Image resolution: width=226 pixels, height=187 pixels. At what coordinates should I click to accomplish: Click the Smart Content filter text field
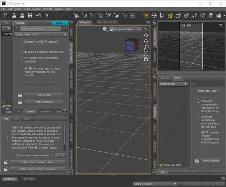tap(40, 29)
